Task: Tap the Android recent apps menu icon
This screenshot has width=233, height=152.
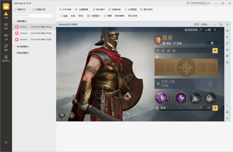Action: coord(227,118)
